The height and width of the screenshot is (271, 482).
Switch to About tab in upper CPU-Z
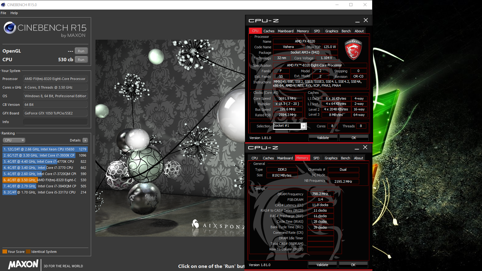(359, 31)
